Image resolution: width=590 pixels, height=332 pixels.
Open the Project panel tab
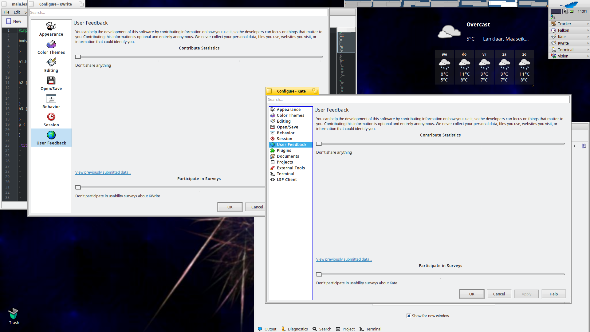coord(345,329)
